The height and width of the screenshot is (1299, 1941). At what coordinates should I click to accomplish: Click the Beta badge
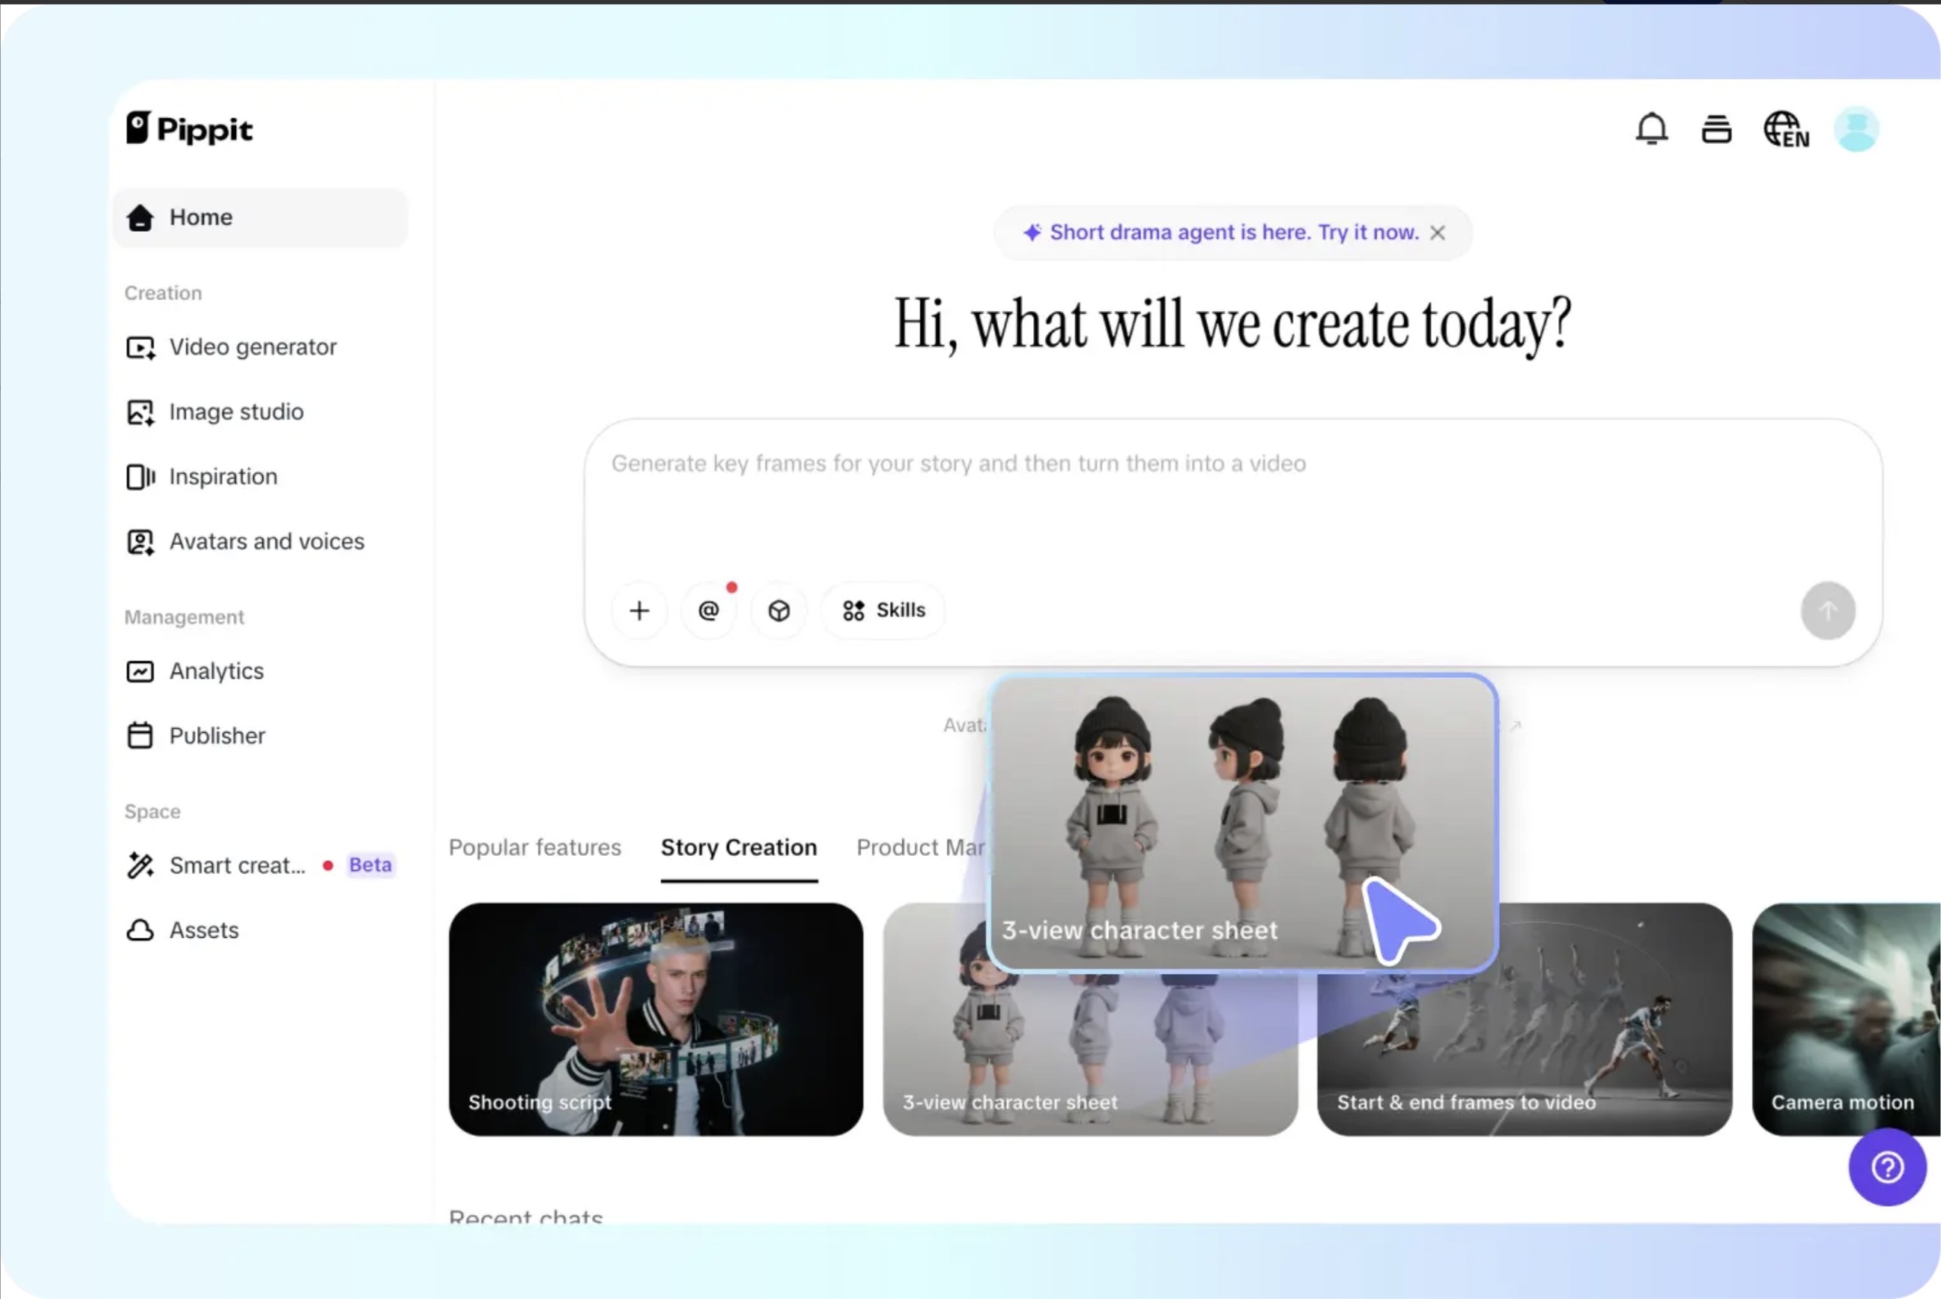(x=370, y=865)
